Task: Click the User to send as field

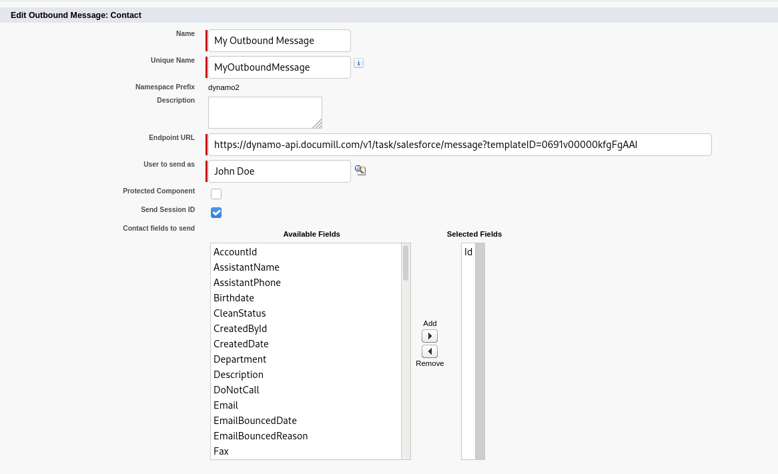Action: 279,171
